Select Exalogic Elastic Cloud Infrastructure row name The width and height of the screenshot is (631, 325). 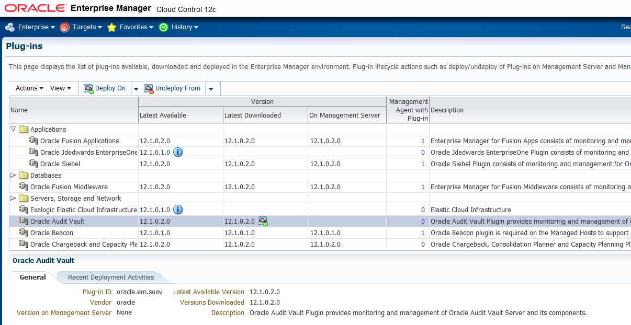pyautogui.click(x=84, y=210)
